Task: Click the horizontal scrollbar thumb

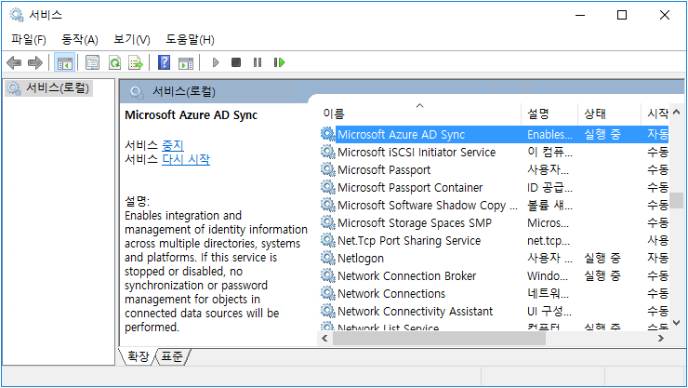Action: click(x=439, y=339)
